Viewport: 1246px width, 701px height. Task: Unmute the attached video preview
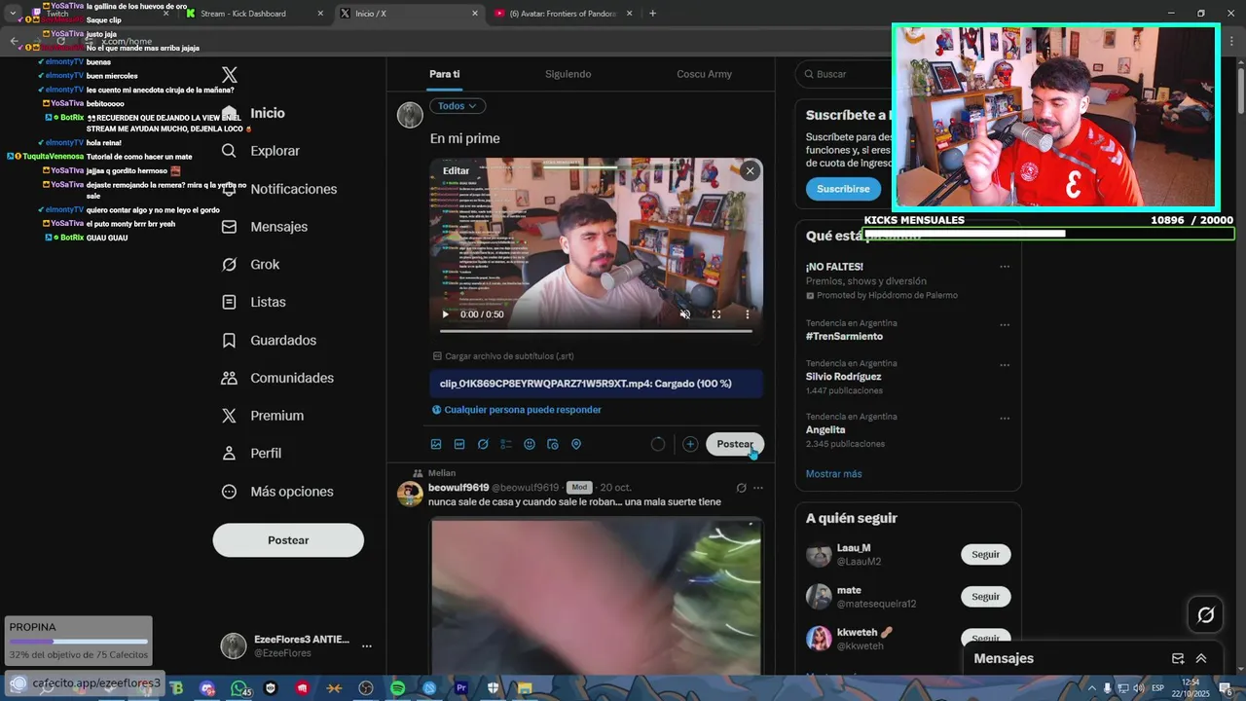[685, 314]
